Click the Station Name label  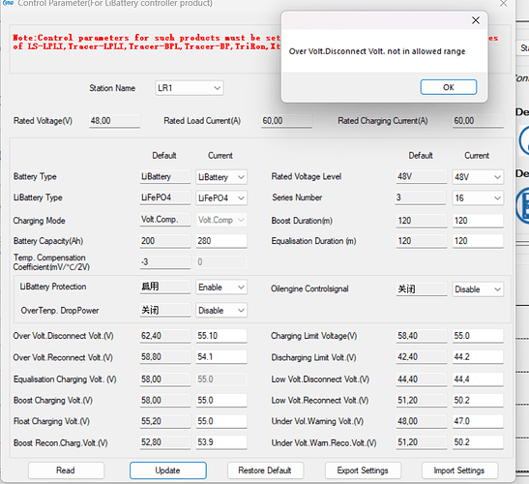click(x=112, y=88)
